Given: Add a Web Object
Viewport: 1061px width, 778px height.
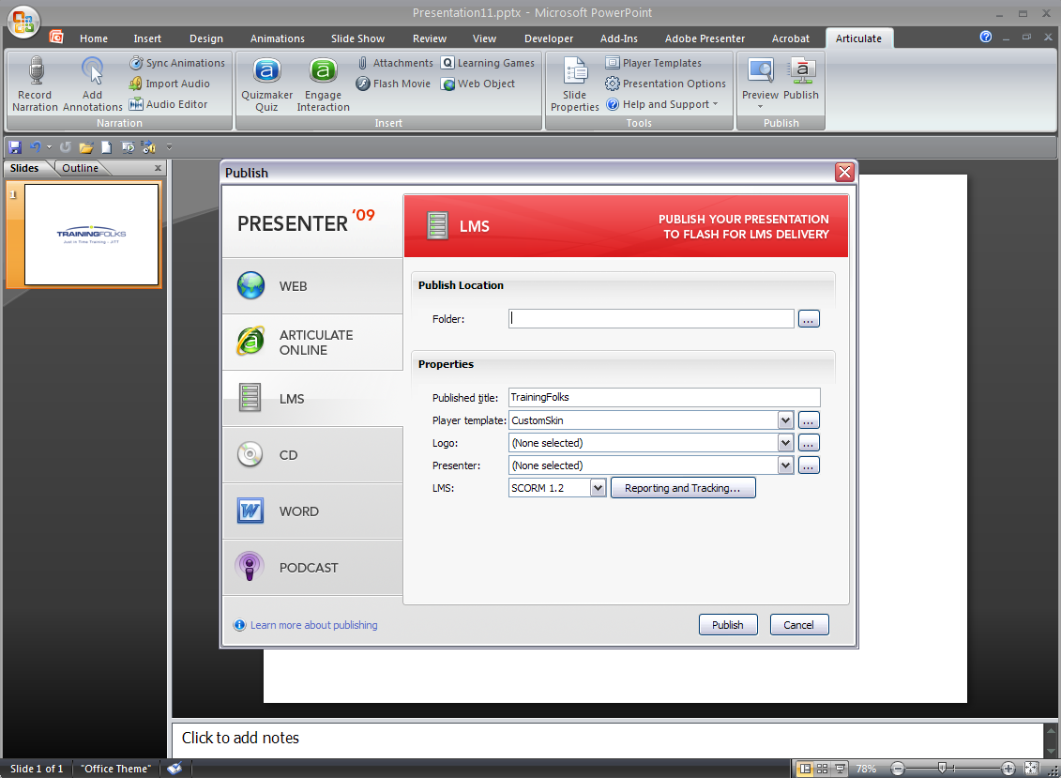Looking at the screenshot, I should pos(478,84).
